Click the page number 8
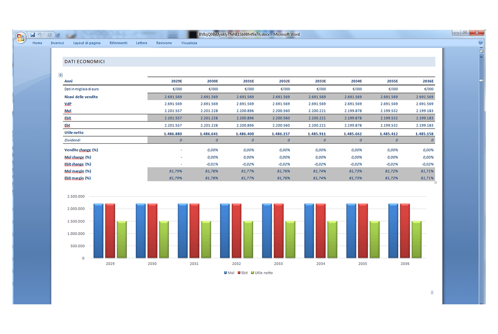Viewport: 498px width, 334px height. pyautogui.click(x=432, y=293)
